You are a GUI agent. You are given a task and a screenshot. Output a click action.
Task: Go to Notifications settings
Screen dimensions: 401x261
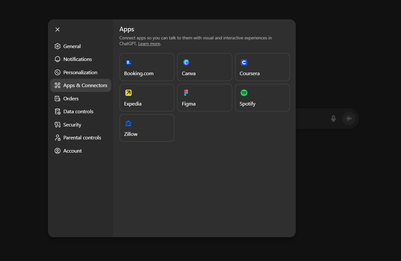coord(77,59)
